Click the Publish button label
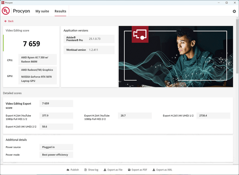This screenshot has height=175, width=239. tap(75, 170)
